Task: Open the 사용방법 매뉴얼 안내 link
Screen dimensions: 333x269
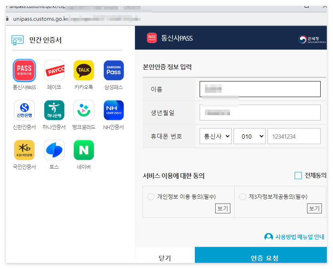Action: click(x=299, y=237)
